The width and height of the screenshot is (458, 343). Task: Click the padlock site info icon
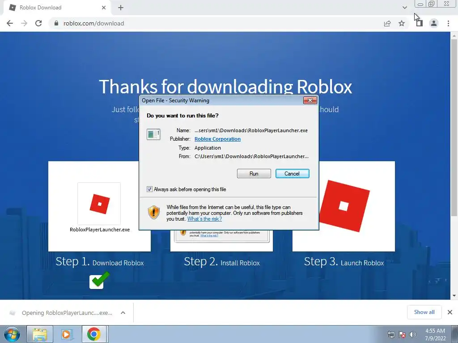56,23
